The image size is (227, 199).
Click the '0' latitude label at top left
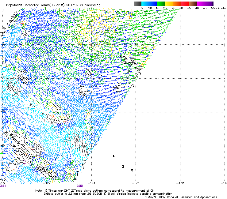tap(2, 10)
